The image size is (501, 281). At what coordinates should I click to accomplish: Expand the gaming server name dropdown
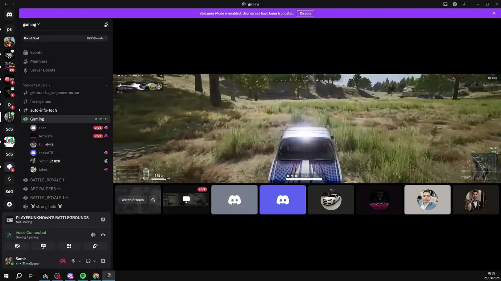click(31, 24)
